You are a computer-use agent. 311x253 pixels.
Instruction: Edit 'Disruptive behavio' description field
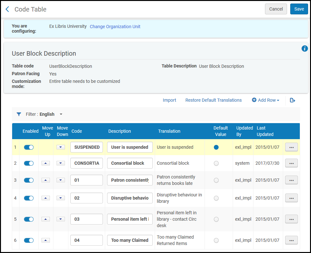(130, 198)
